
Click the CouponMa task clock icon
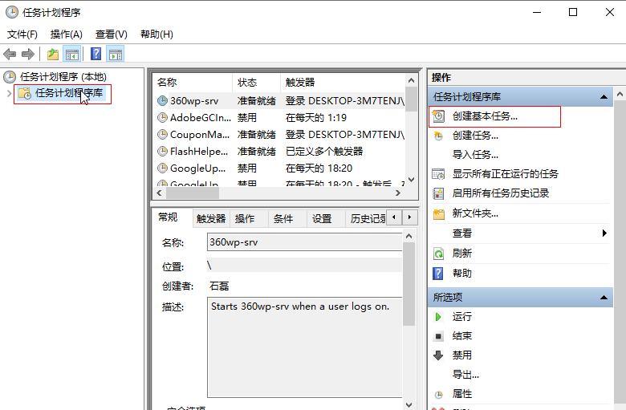[162, 134]
